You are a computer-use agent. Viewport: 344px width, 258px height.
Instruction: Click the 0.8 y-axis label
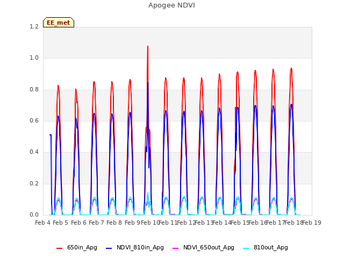(34, 90)
